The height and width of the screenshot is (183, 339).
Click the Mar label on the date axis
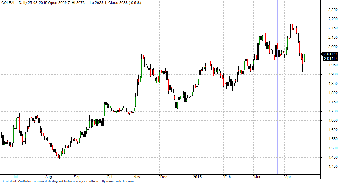[x=258, y=177]
